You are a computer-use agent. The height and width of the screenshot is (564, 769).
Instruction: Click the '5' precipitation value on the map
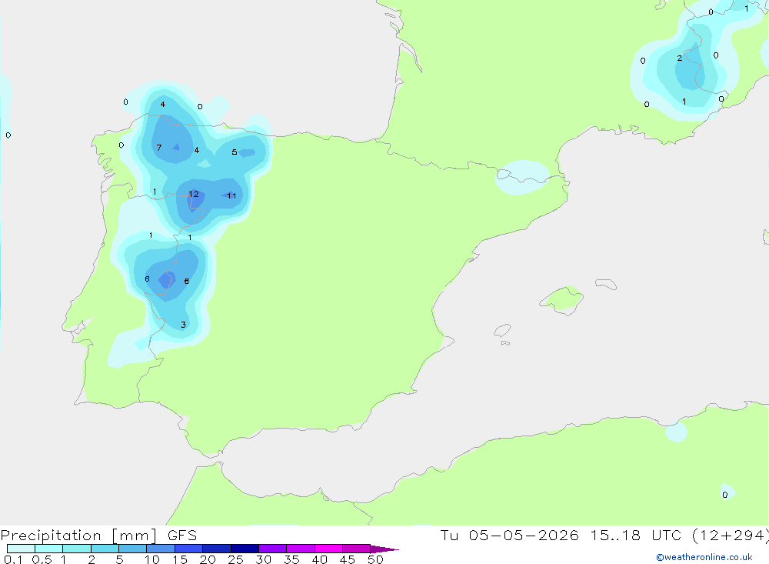(235, 152)
